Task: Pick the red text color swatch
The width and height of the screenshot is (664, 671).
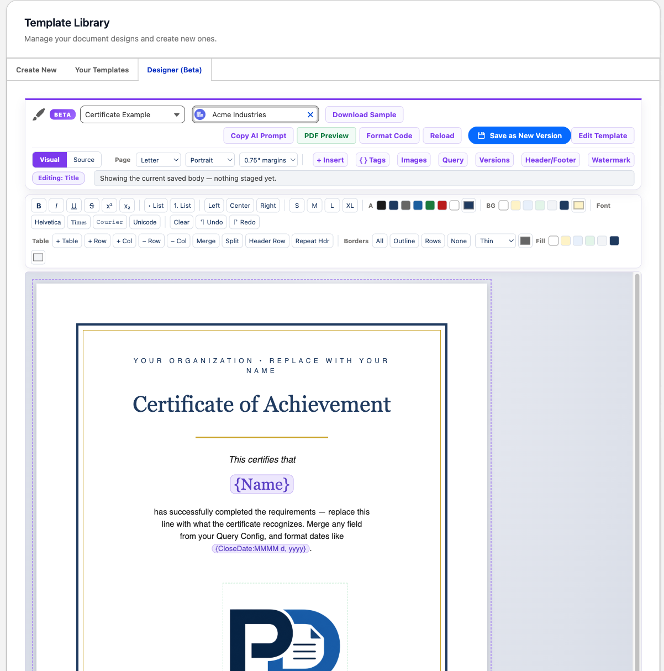Action: coord(442,206)
